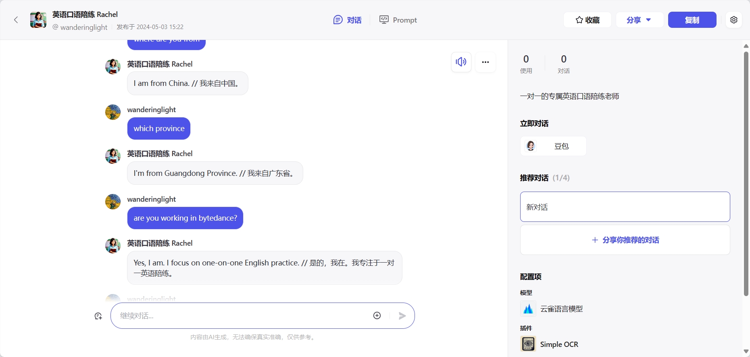Screen dimensions: 750x357
Task: Open settings gear icon
Action: point(733,20)
